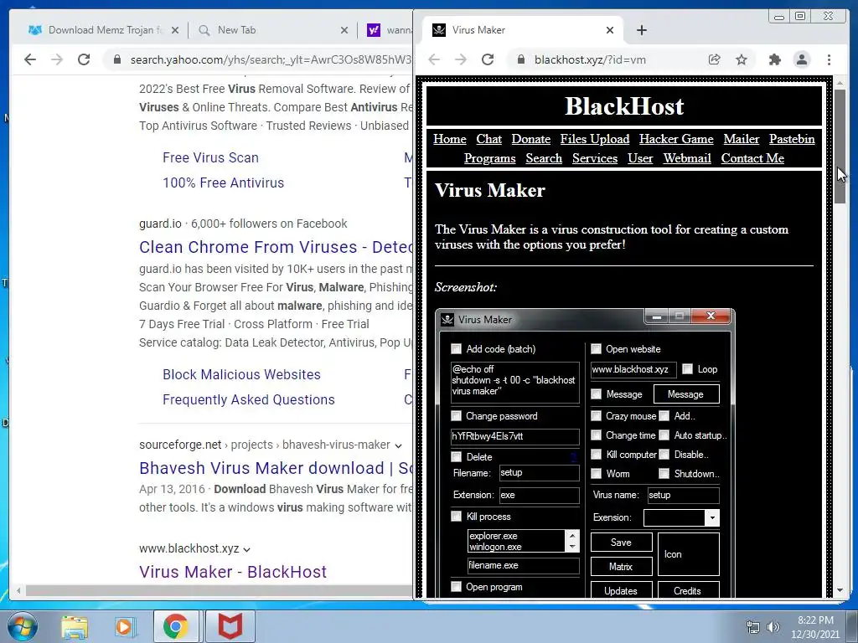
Task: Click the BlackHost site title heading
Action: pyautogui.click(x=624, y=106)
